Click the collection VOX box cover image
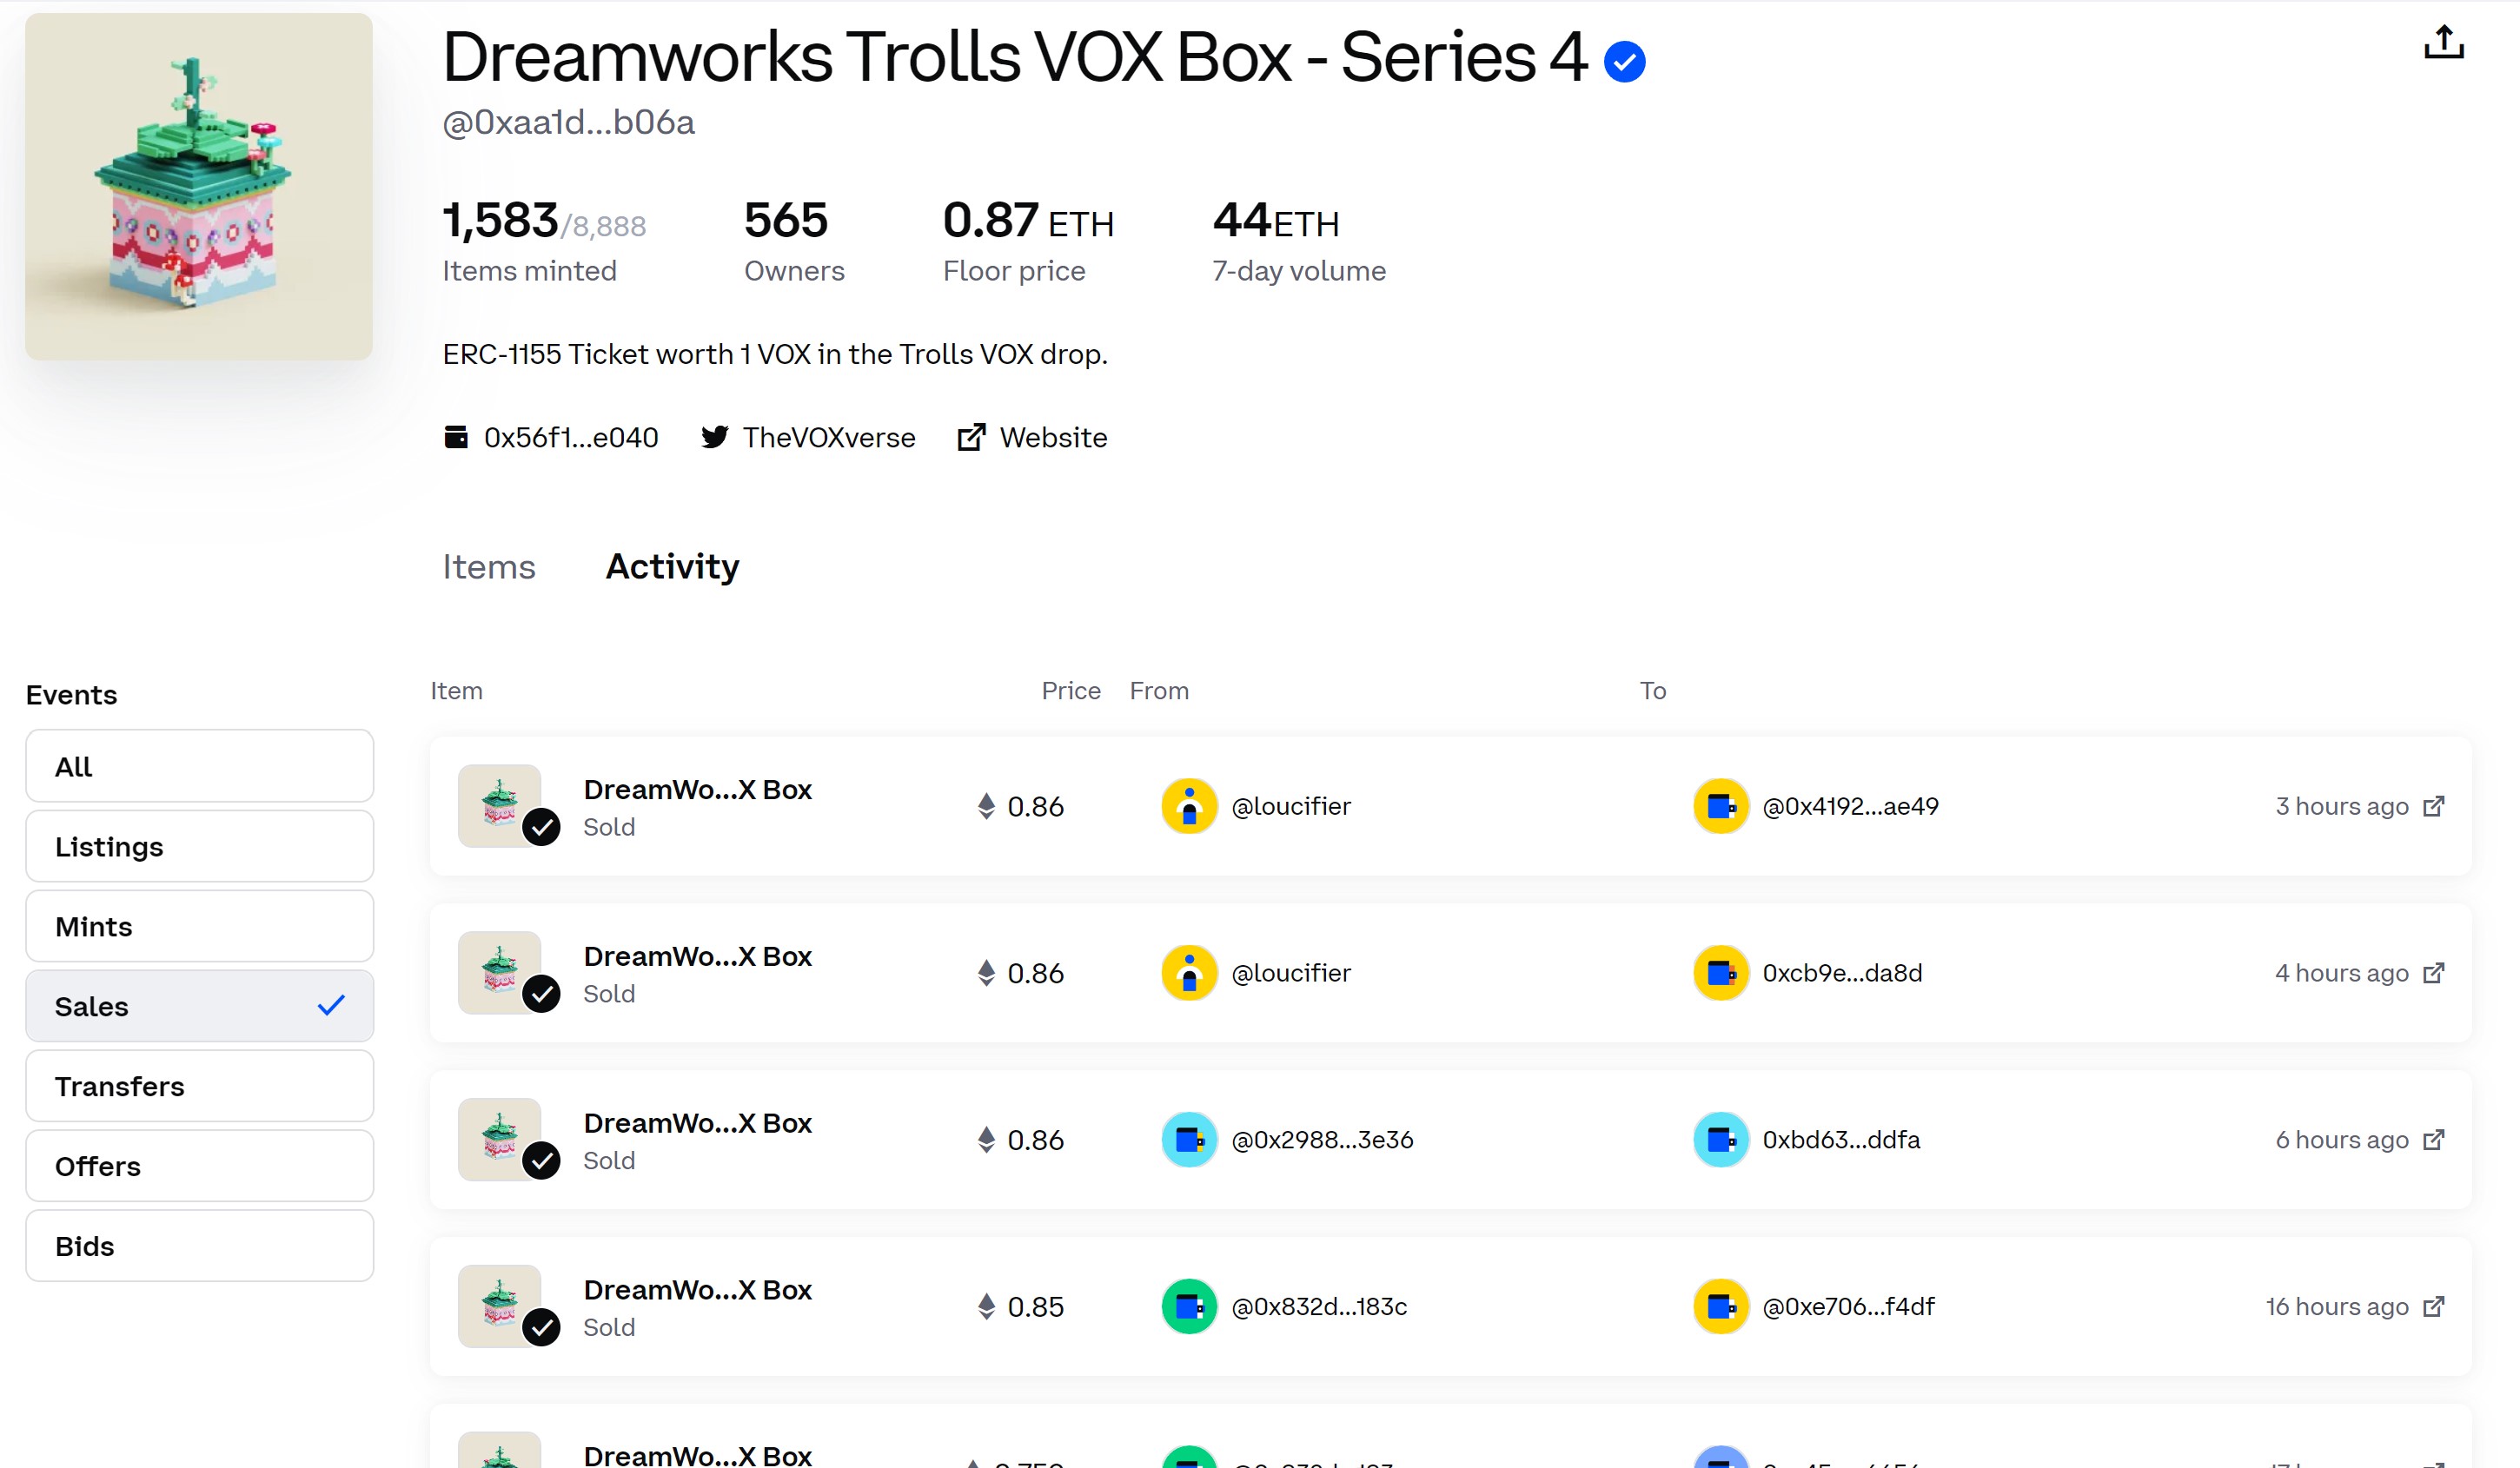 tap(199, 187)
